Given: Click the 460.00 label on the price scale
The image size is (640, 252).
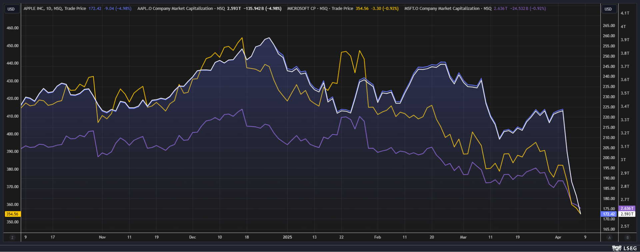Looking at the screenshot, I should [13, 28].
